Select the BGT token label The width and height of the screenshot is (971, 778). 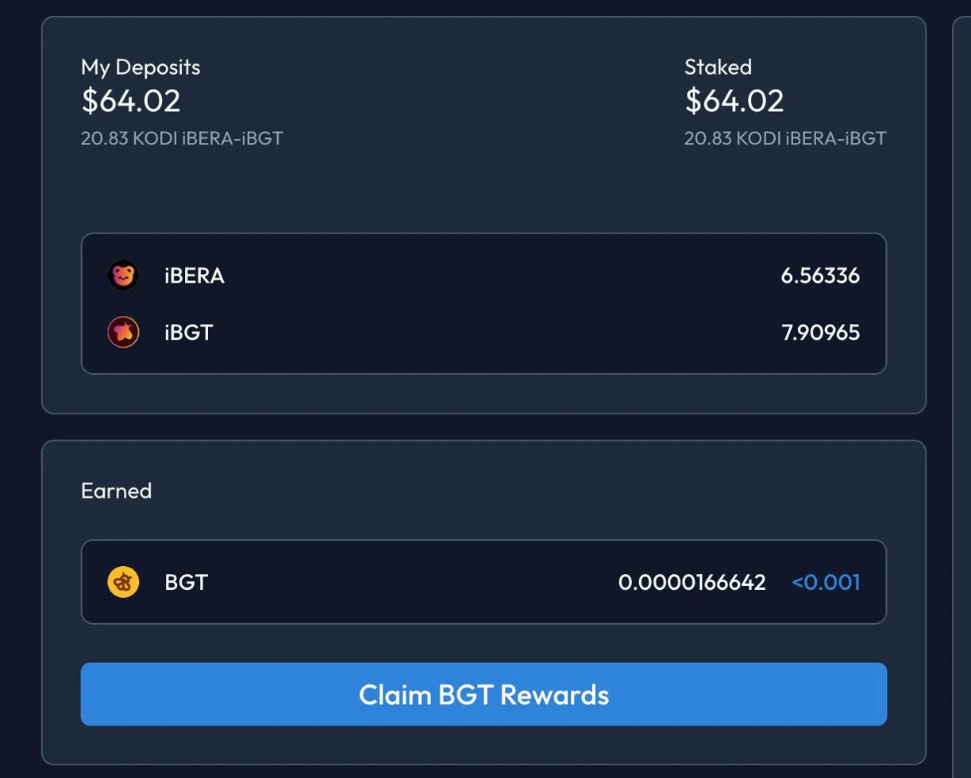click(186, 583)
